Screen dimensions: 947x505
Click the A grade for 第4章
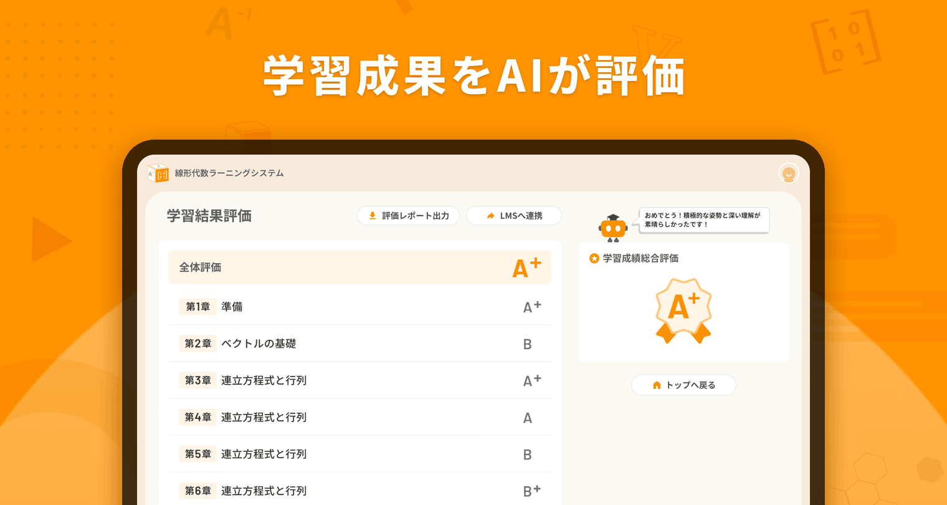(x=528, y=418)
